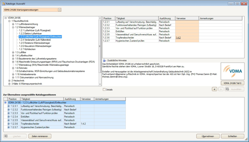Expand the 1.10 Antriebselemente node
The height and width of the screenshot is (142, 249).
[x=13, y=74]
